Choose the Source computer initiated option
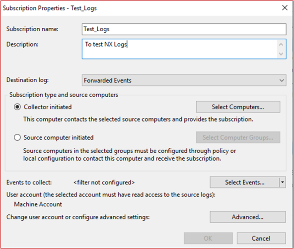The width and height of the screenshot is (294, 249). click(x=17, y=137)
